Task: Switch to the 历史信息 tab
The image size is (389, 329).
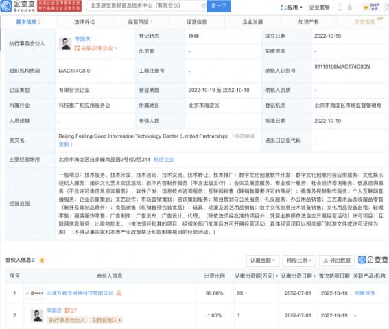Action: pyautogui.click(x=365, y=22)
